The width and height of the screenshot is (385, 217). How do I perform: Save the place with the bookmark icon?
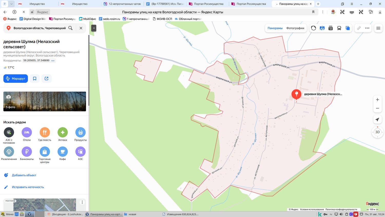(x=35, y=78)
